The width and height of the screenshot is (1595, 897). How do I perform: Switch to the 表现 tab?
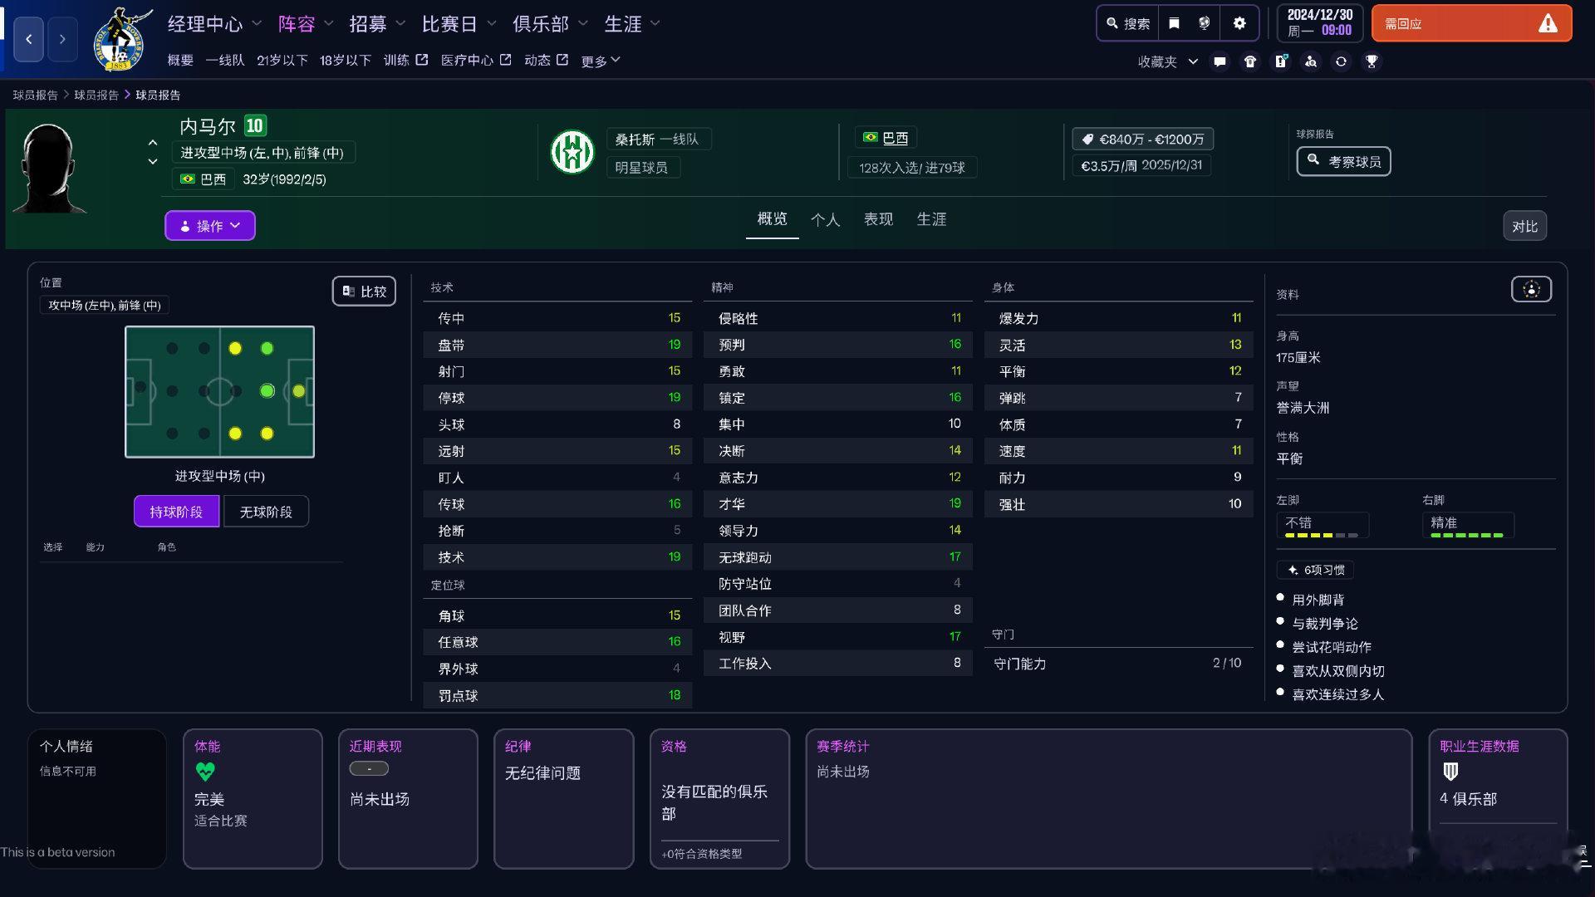coord(878,219)
